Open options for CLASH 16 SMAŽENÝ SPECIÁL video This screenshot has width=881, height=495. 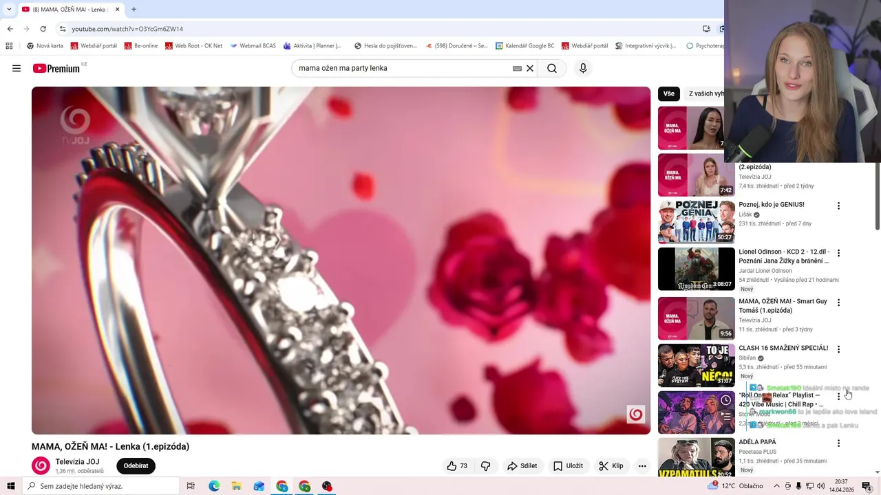838,349
